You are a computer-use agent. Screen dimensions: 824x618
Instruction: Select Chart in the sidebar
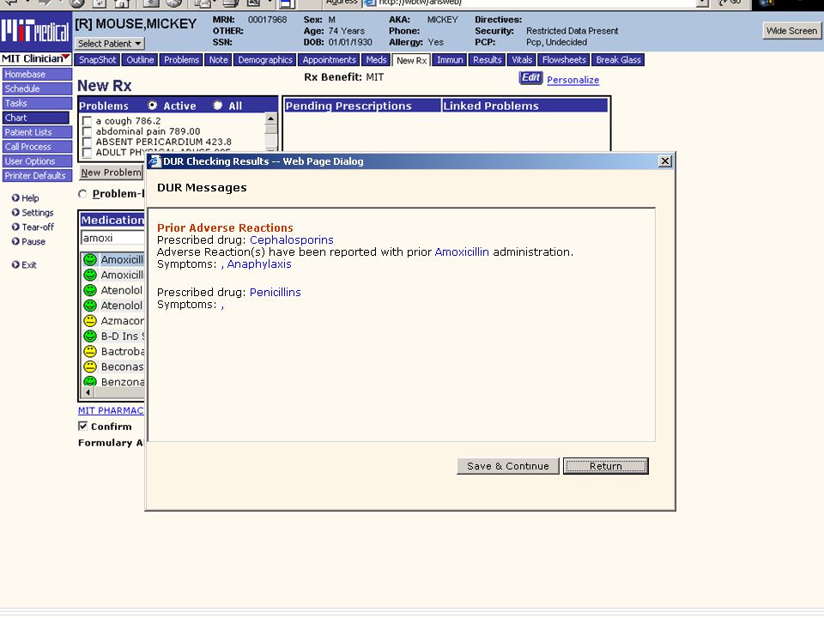(x=36, y=118)
